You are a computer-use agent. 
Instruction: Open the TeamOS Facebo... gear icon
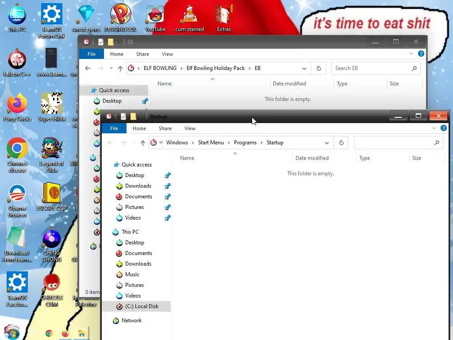17,289
